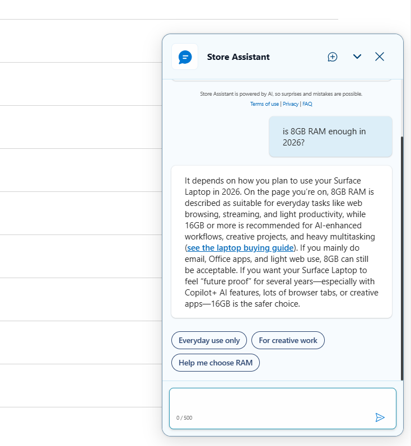Click the AI disclaimer text about surprises and mistakes
The width and height of the screenshot is (411, 446).
point(281,94)
